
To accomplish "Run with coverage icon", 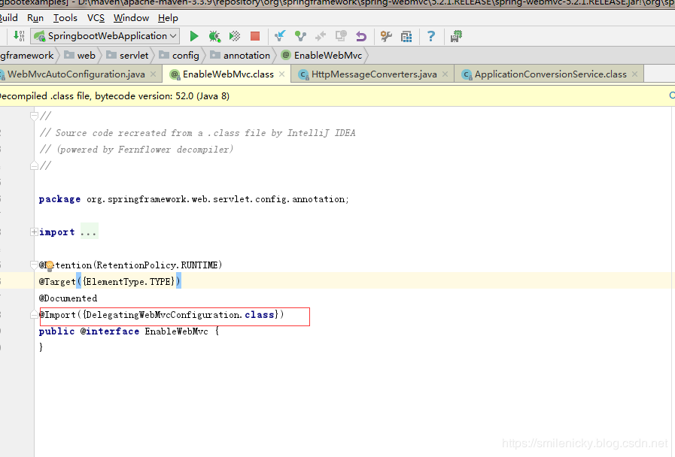I will (x=235, y=36).
